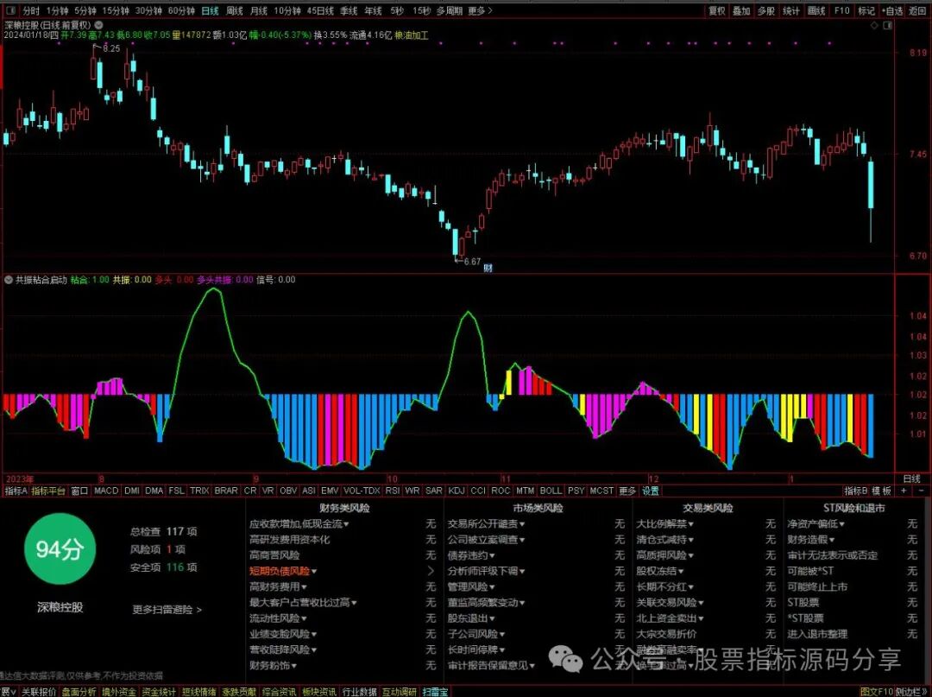
Task: Select the KDJ indicator tab
Action: coord(457,491)
